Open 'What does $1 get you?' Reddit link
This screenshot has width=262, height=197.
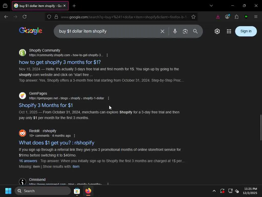tap(57, 143)
